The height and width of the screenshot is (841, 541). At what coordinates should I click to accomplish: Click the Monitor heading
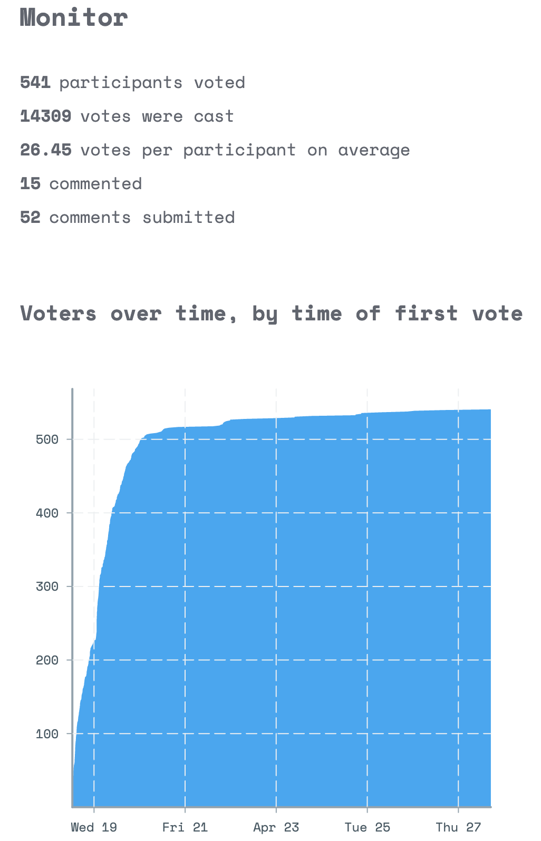click(74, 17)
